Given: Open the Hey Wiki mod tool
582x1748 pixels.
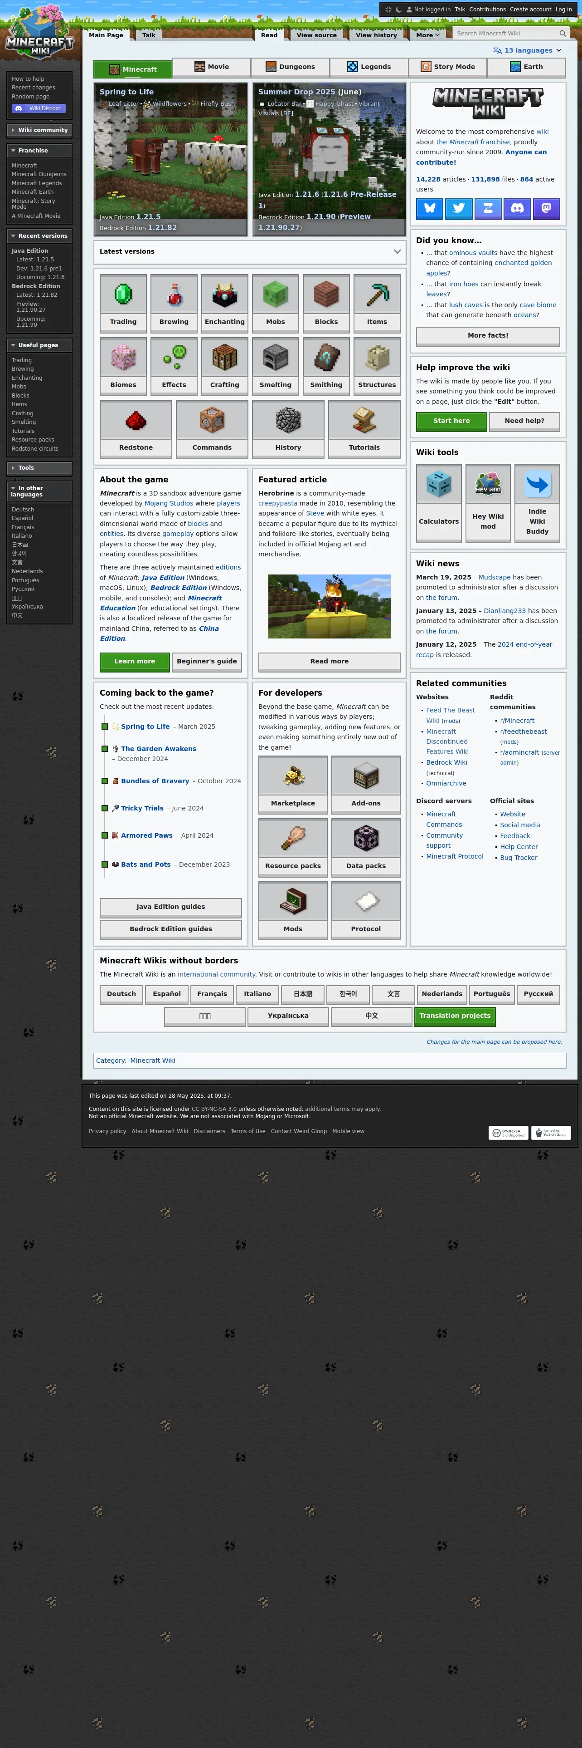Looking at the screenshot, I should pos(489,503).
